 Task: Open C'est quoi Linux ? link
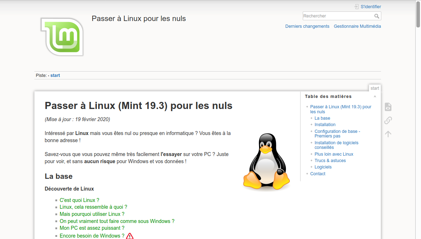coord(79,200)
